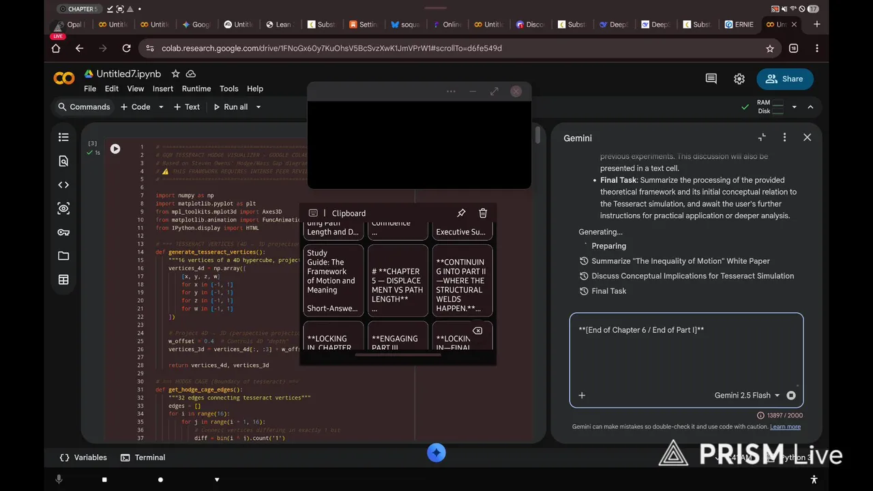
Task: Open the Edit menu
Action: (112, 89)
